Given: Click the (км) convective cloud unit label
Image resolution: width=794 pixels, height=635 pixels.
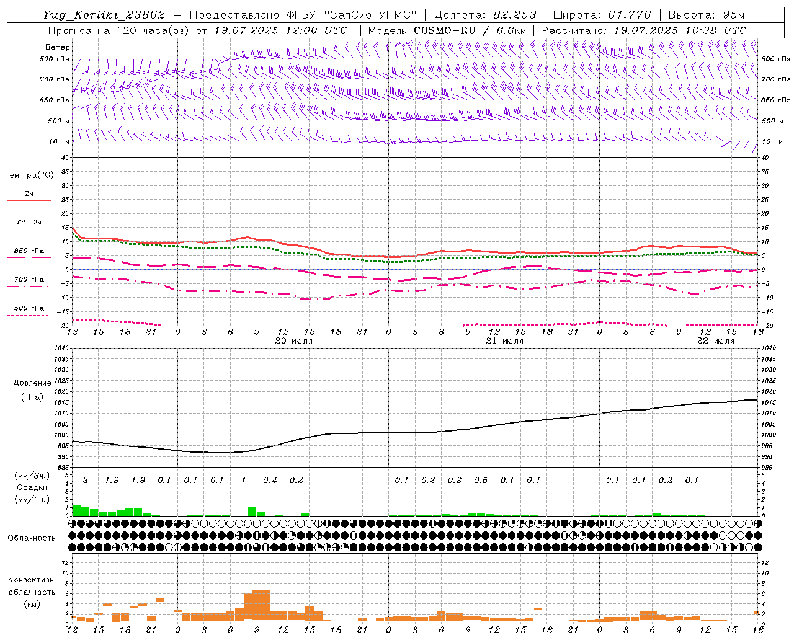Looking at the screenshot, I should (32, 604).
